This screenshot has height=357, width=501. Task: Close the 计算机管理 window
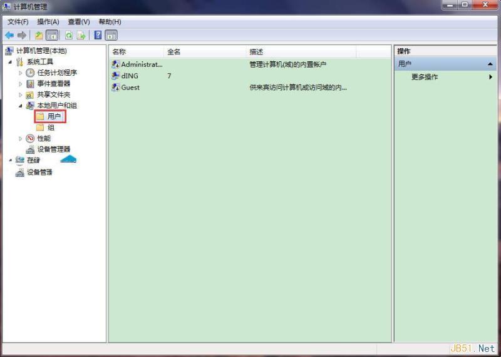(485, 5)
